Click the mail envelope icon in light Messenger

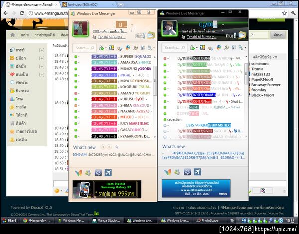151,35
